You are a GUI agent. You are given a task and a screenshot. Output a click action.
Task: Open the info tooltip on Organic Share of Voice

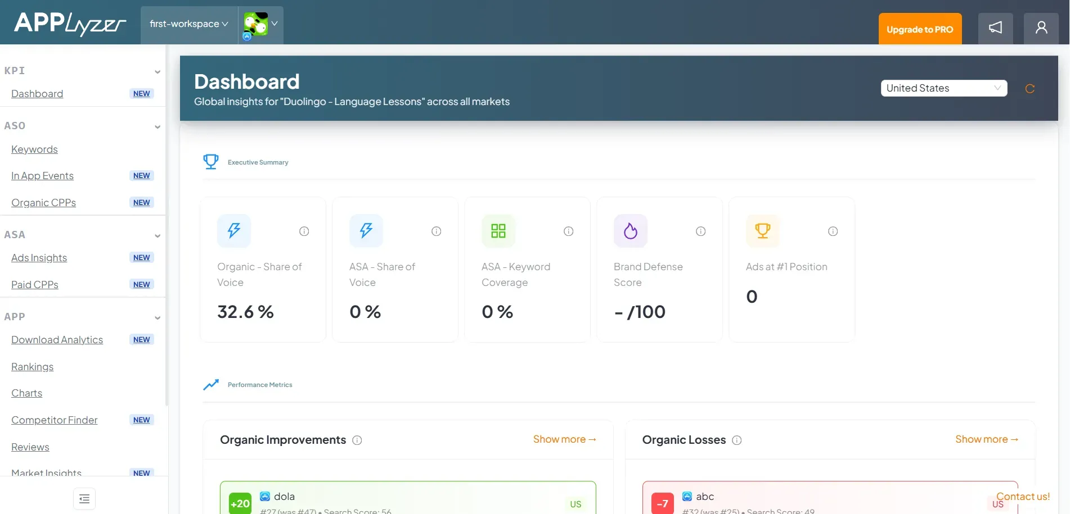click(304, 231)
